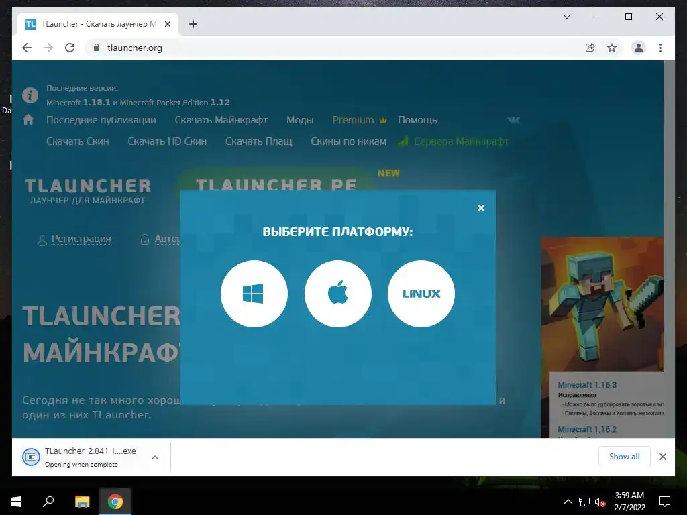The width and height of the screenshot is (687, 515).
Task: Open Скачать HD Скин link
Action: [167, 141]
